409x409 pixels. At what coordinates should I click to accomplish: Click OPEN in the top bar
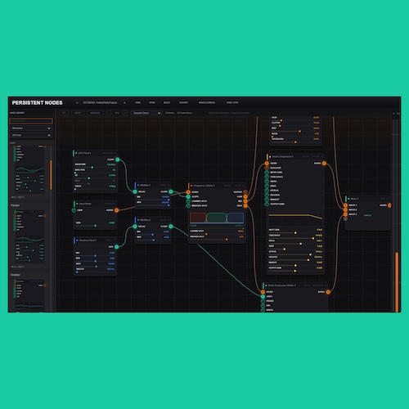tap(152, 103)
